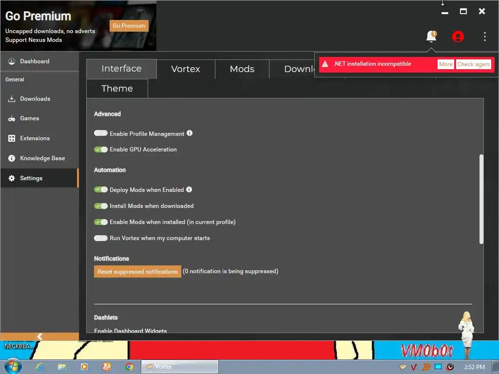Launch Internet Explorer from taskbar
This screenshot has height=374, width=499.
(39, 367)
